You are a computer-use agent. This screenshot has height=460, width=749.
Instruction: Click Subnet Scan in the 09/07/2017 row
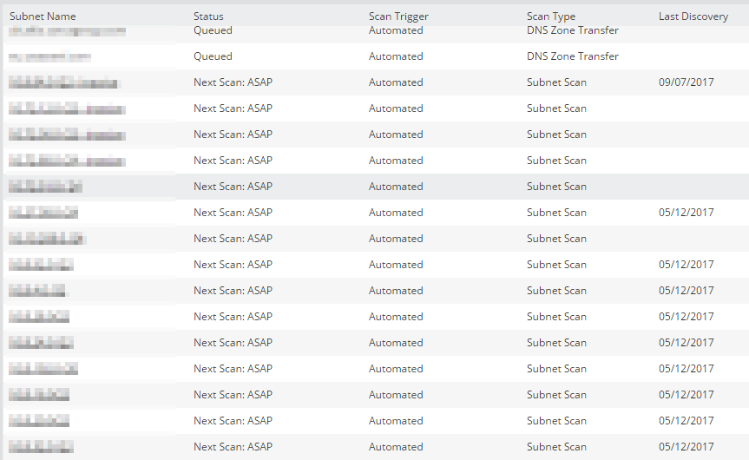click(x=556, y=82)
